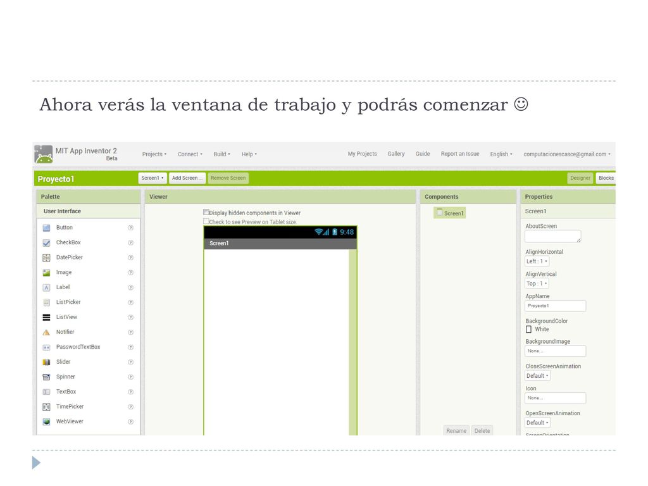The height and width of the screenshot is (486, 648).
Task: Select the DatePicker component icon
Action: click(46, 258)
